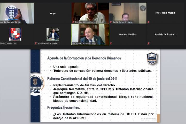Click the muted mic icon on Eréndira Mora's tile
Image resolution: width=186 pixels, height=124 pixels.
148,22
